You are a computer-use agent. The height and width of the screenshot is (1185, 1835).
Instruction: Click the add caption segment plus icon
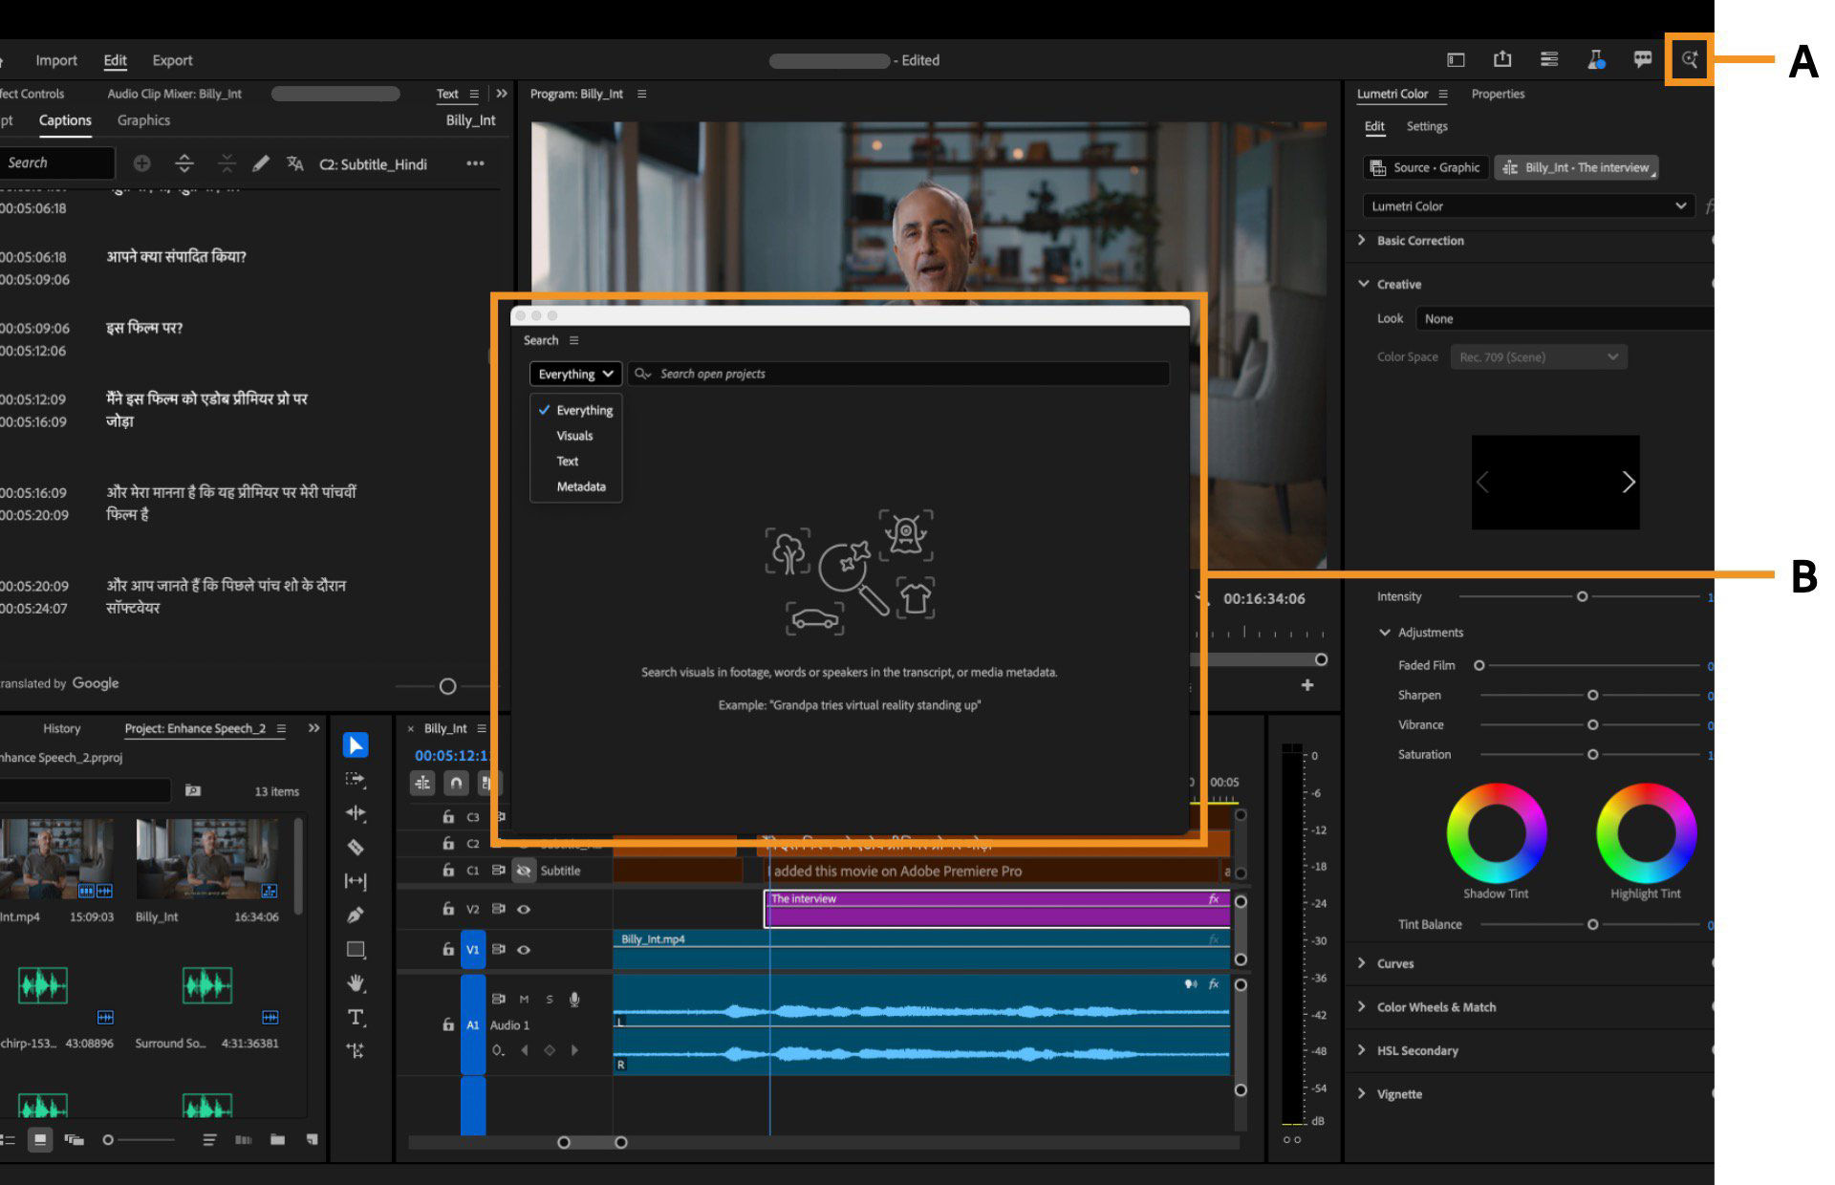(x=142, y=163)
